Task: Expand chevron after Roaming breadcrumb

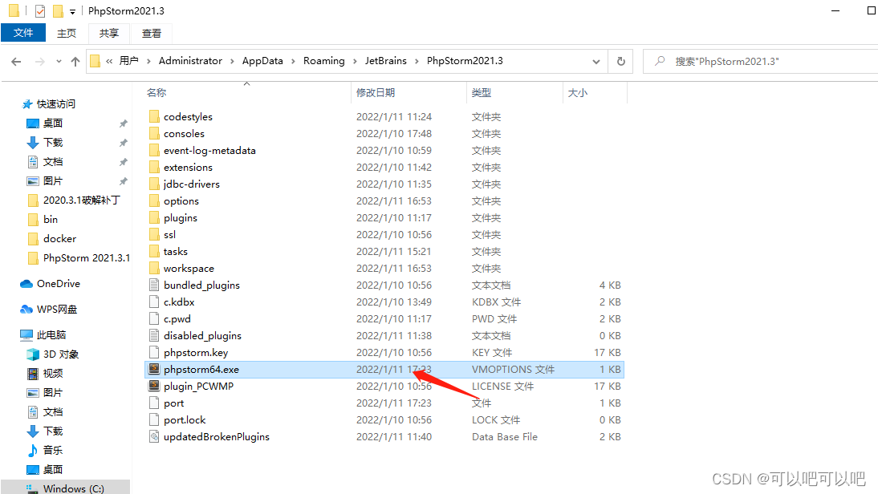Action: point(355,61)
